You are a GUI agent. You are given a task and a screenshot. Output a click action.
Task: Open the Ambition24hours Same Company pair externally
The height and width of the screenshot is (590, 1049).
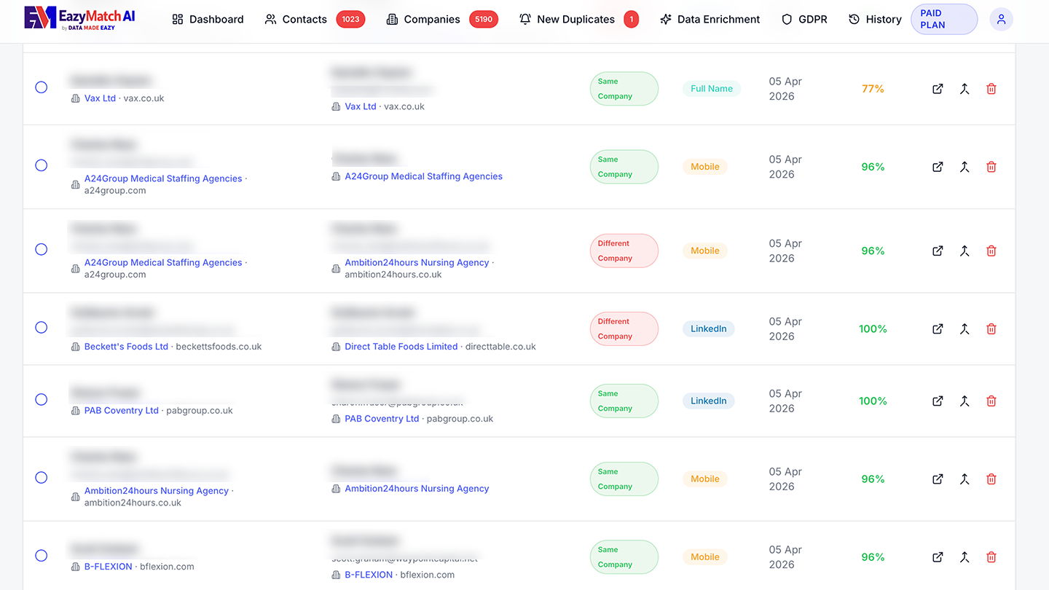click(938, 479)
